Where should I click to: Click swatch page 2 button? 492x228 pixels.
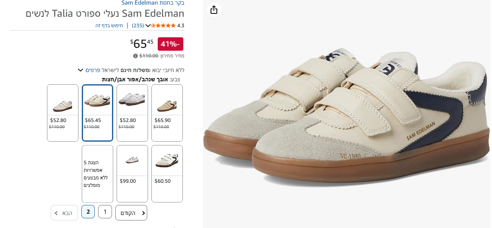[88, 212]
